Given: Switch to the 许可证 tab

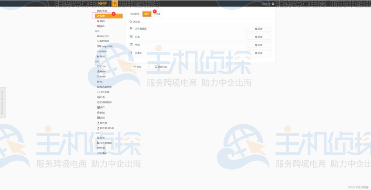Looking at the screenshot, I should [x=157, y=14].
